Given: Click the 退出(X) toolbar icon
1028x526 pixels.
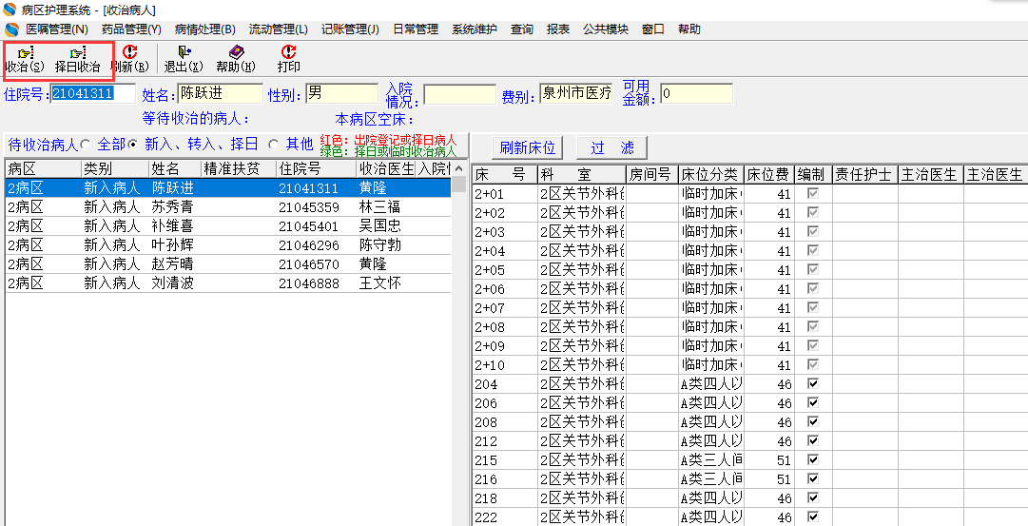Looking at the screenshot, I should pos(184,59).
